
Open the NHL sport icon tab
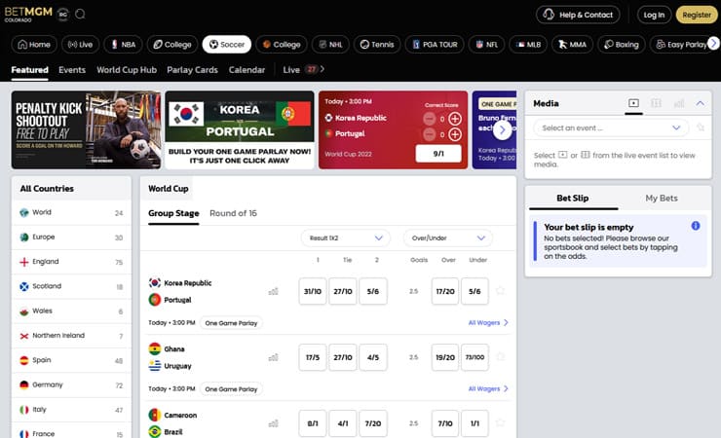click(x=330, y=45)
